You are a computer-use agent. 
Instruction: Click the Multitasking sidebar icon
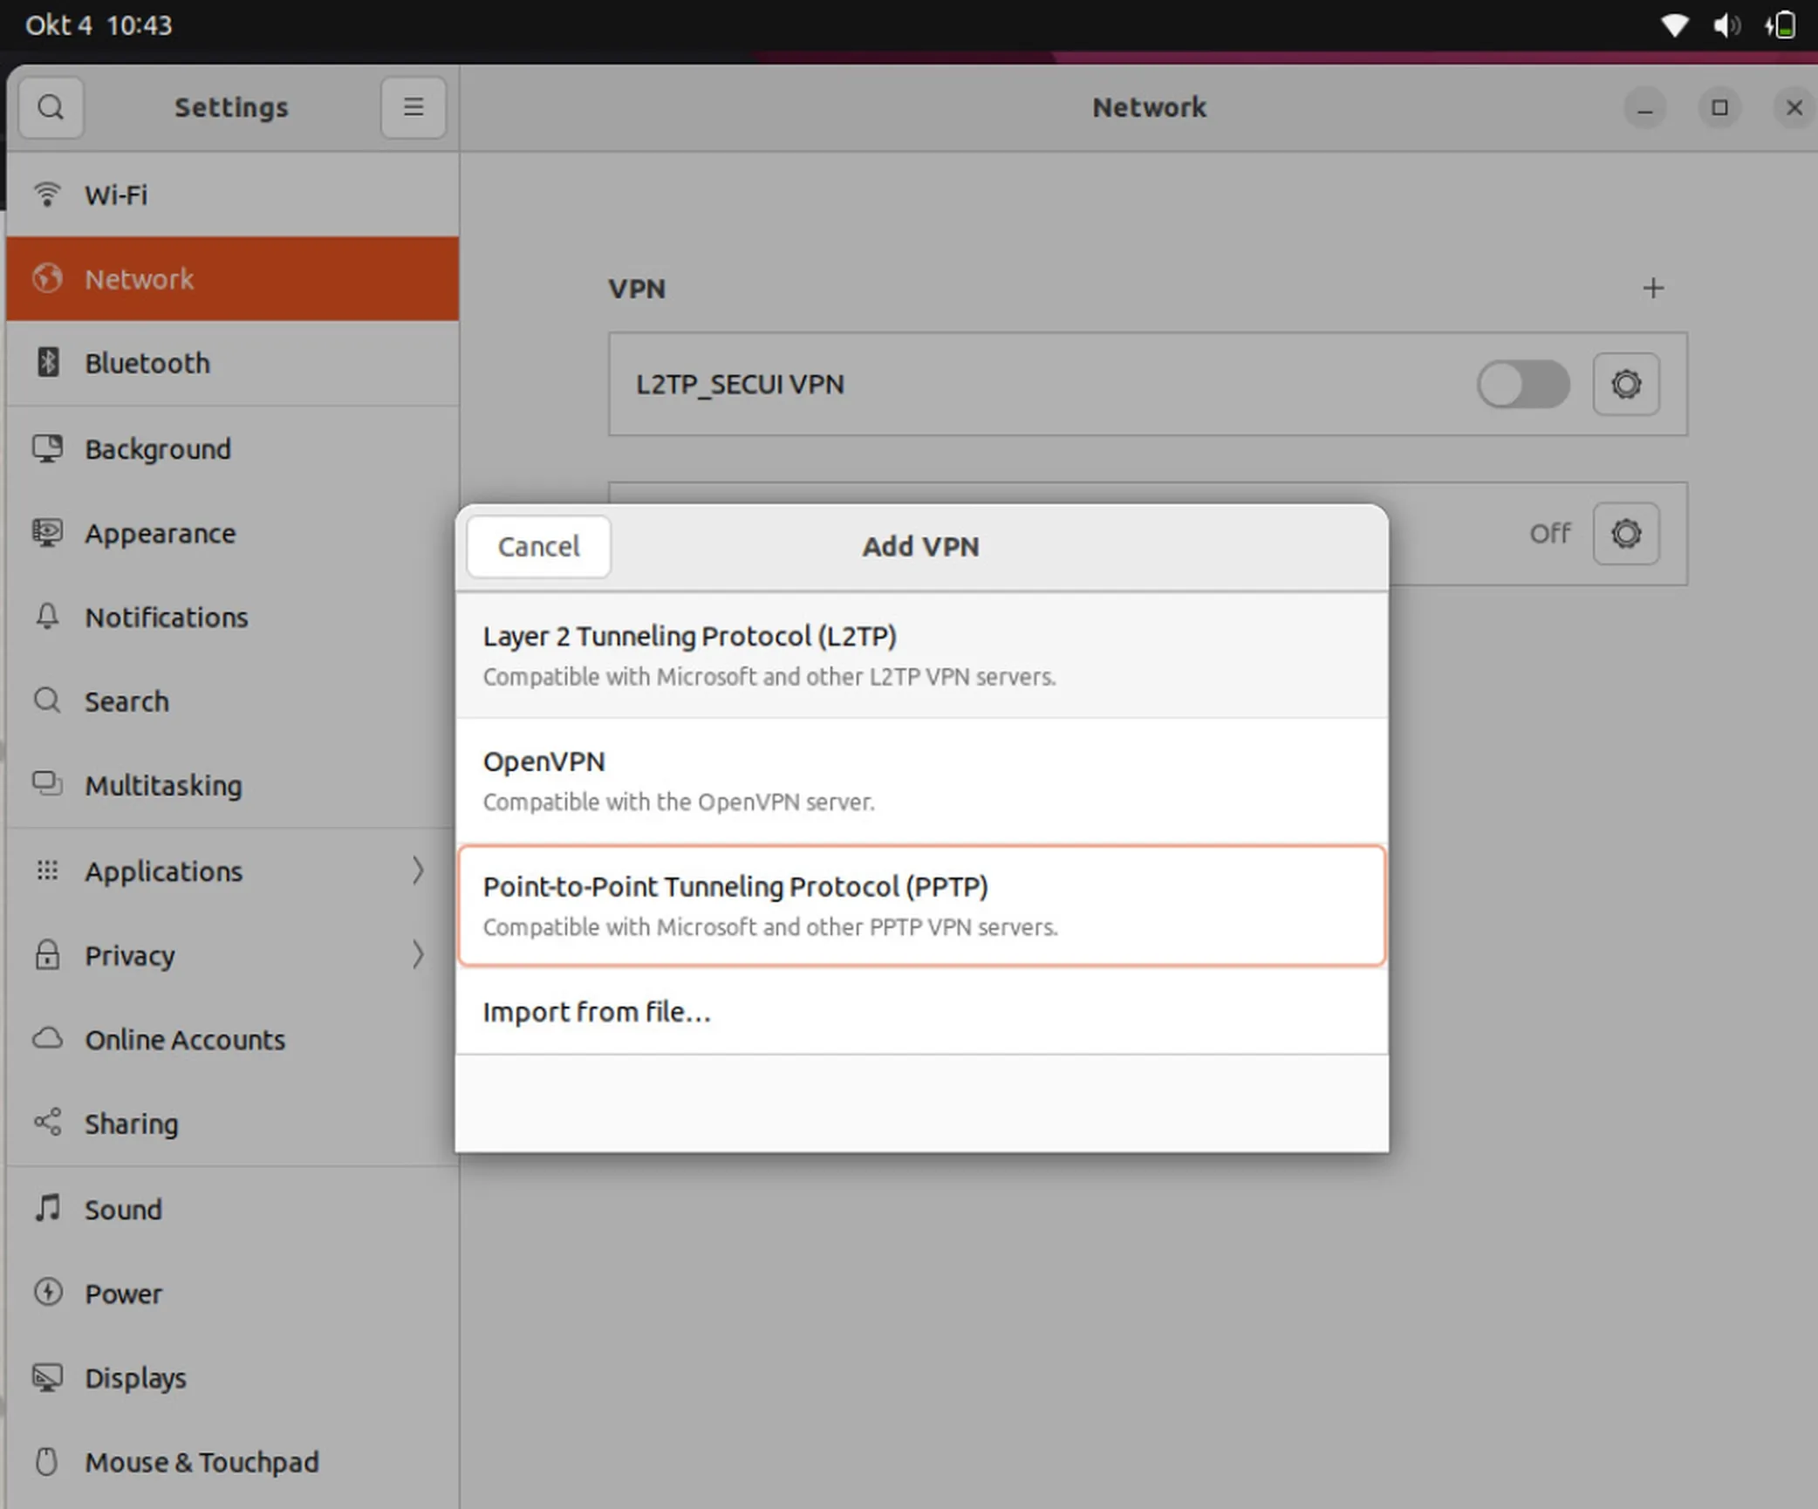tap(47, 783)
